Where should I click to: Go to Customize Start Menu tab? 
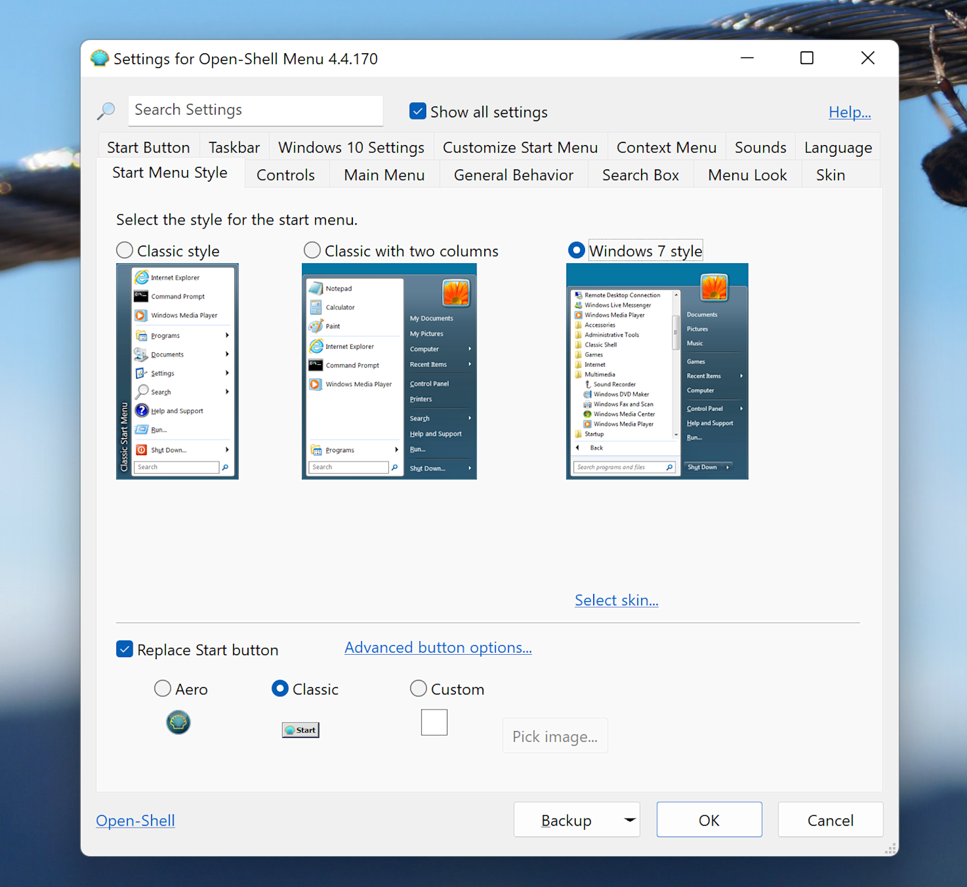click(x=520, y=148)
